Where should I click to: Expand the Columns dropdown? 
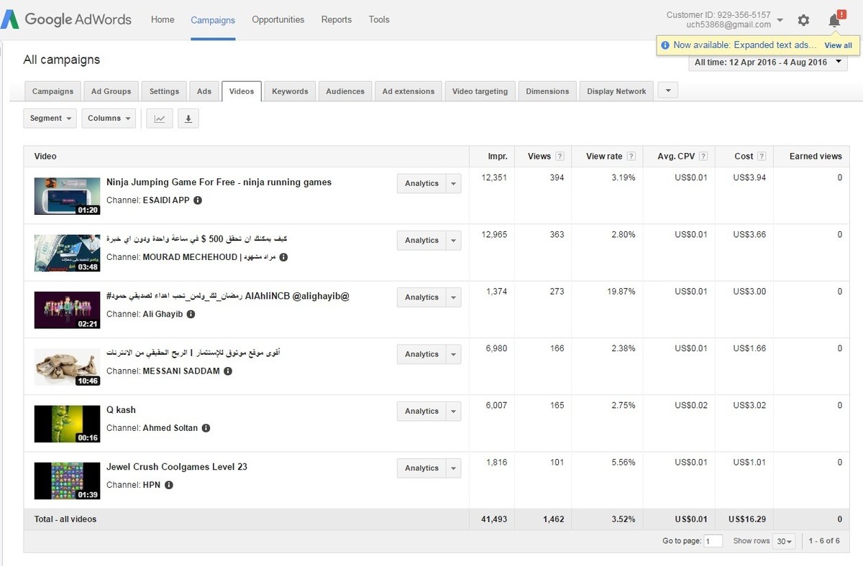pyautogui.click(x=109, y=119)
